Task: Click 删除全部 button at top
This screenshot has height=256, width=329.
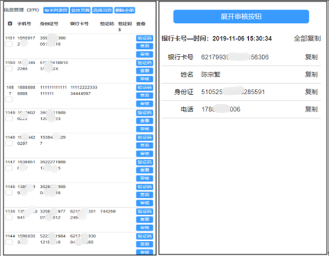Action: click(x=124, y=10)
